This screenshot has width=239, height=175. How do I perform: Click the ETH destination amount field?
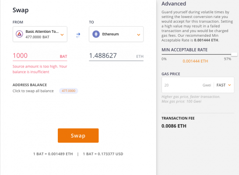pyautogui.click(x=116, y=56)
